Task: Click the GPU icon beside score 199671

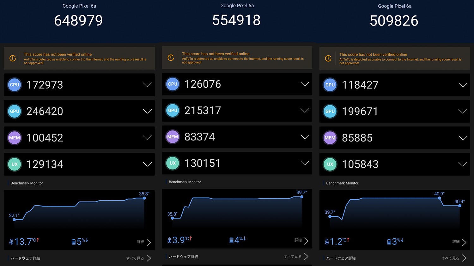Action: tap(330, 111)
